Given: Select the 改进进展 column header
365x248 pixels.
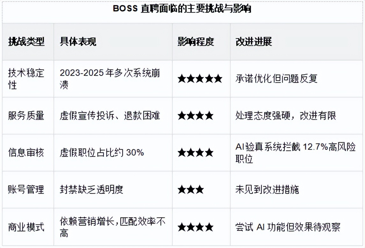Looking at the screenshot, I should tap(254, 42).
